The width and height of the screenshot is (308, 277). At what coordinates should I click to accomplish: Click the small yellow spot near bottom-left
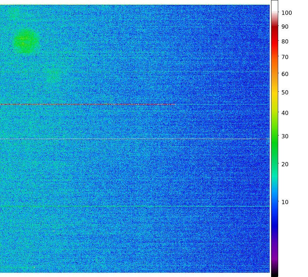click(34, 267)
